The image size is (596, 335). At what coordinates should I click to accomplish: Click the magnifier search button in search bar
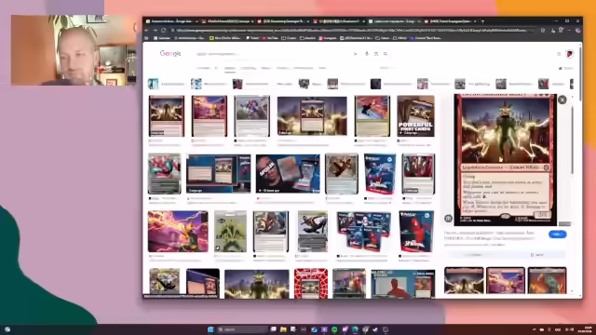(x=385, y=54)
